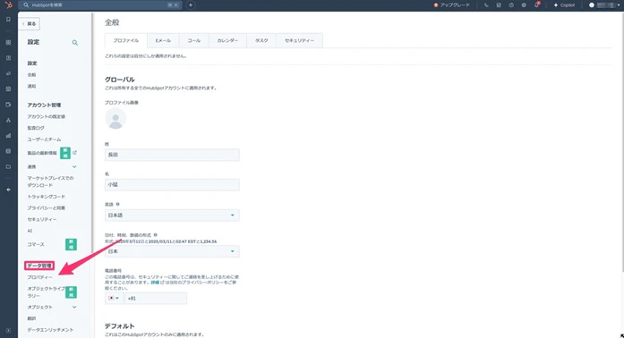Open notifications bell with red badge
Viewport: 624px width, 338px height.
[x=537, y=4]
